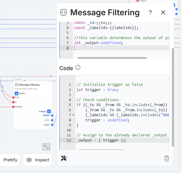Collapse the code fold arrow at line 7
The height and width of the screenshot is (173, 182).
[73, 115]
